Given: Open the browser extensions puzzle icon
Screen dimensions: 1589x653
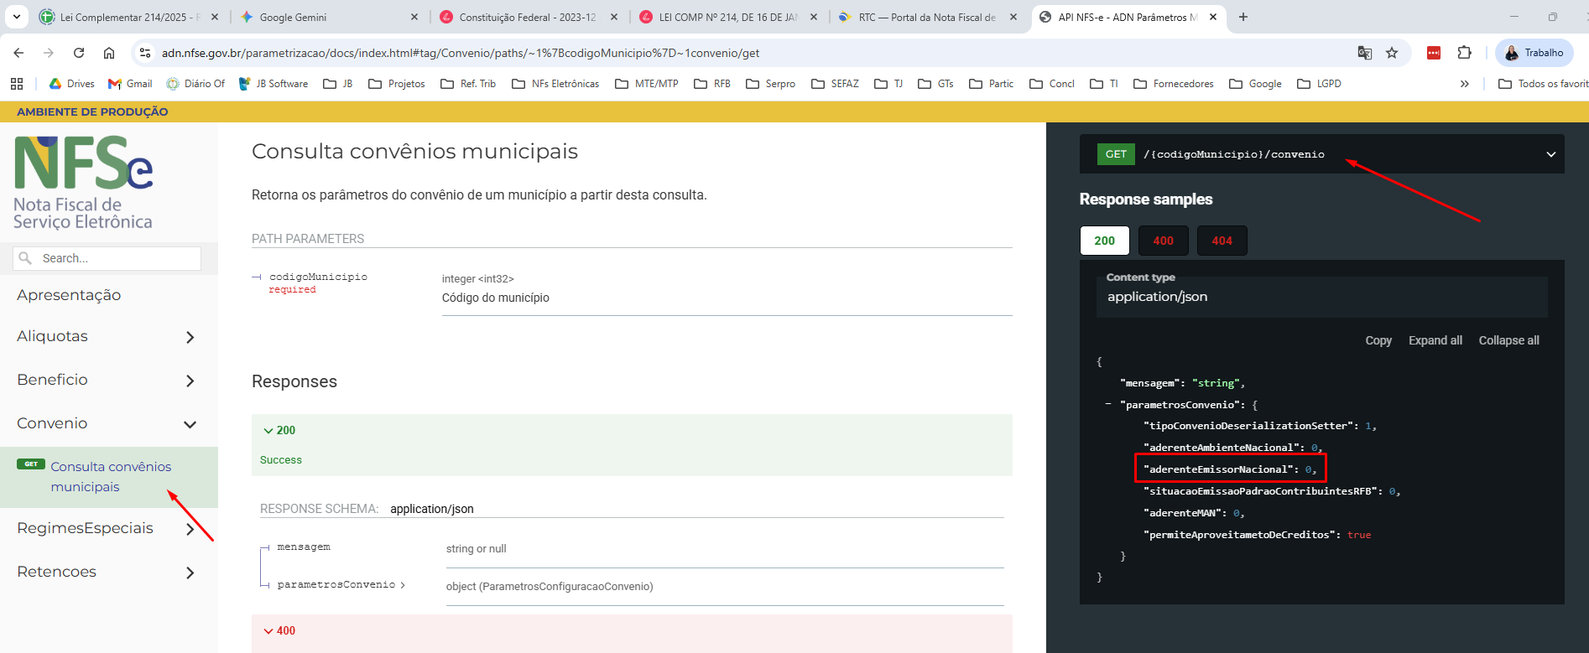Looking at the screenshot, I should click(x=1464, y=53).
